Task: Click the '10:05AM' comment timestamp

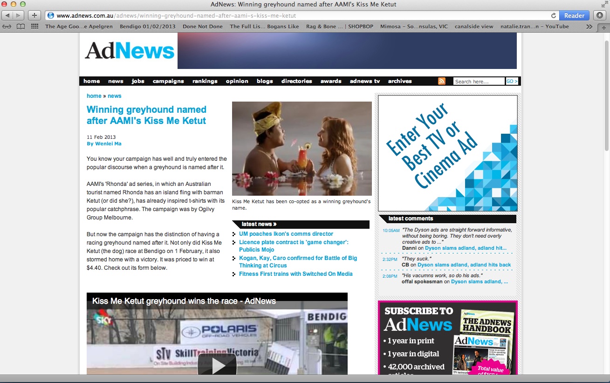Action: pyautogui.click(x=391, y=231)
